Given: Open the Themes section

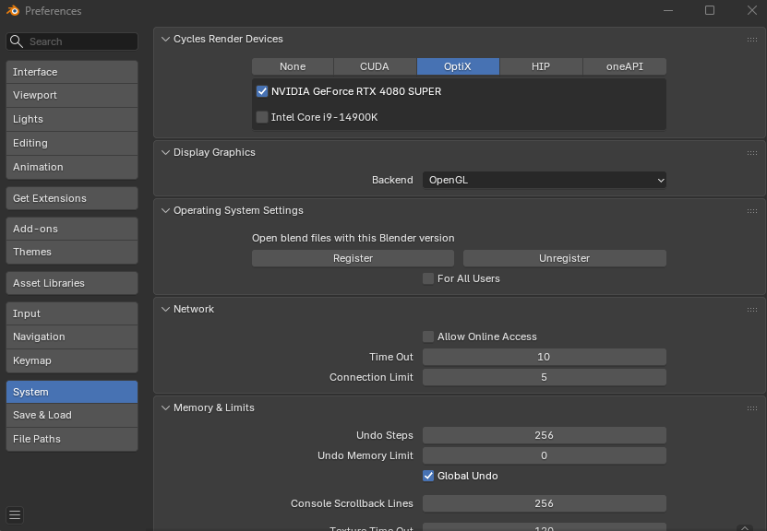Looking at the screenshot, I should point(72,252).
